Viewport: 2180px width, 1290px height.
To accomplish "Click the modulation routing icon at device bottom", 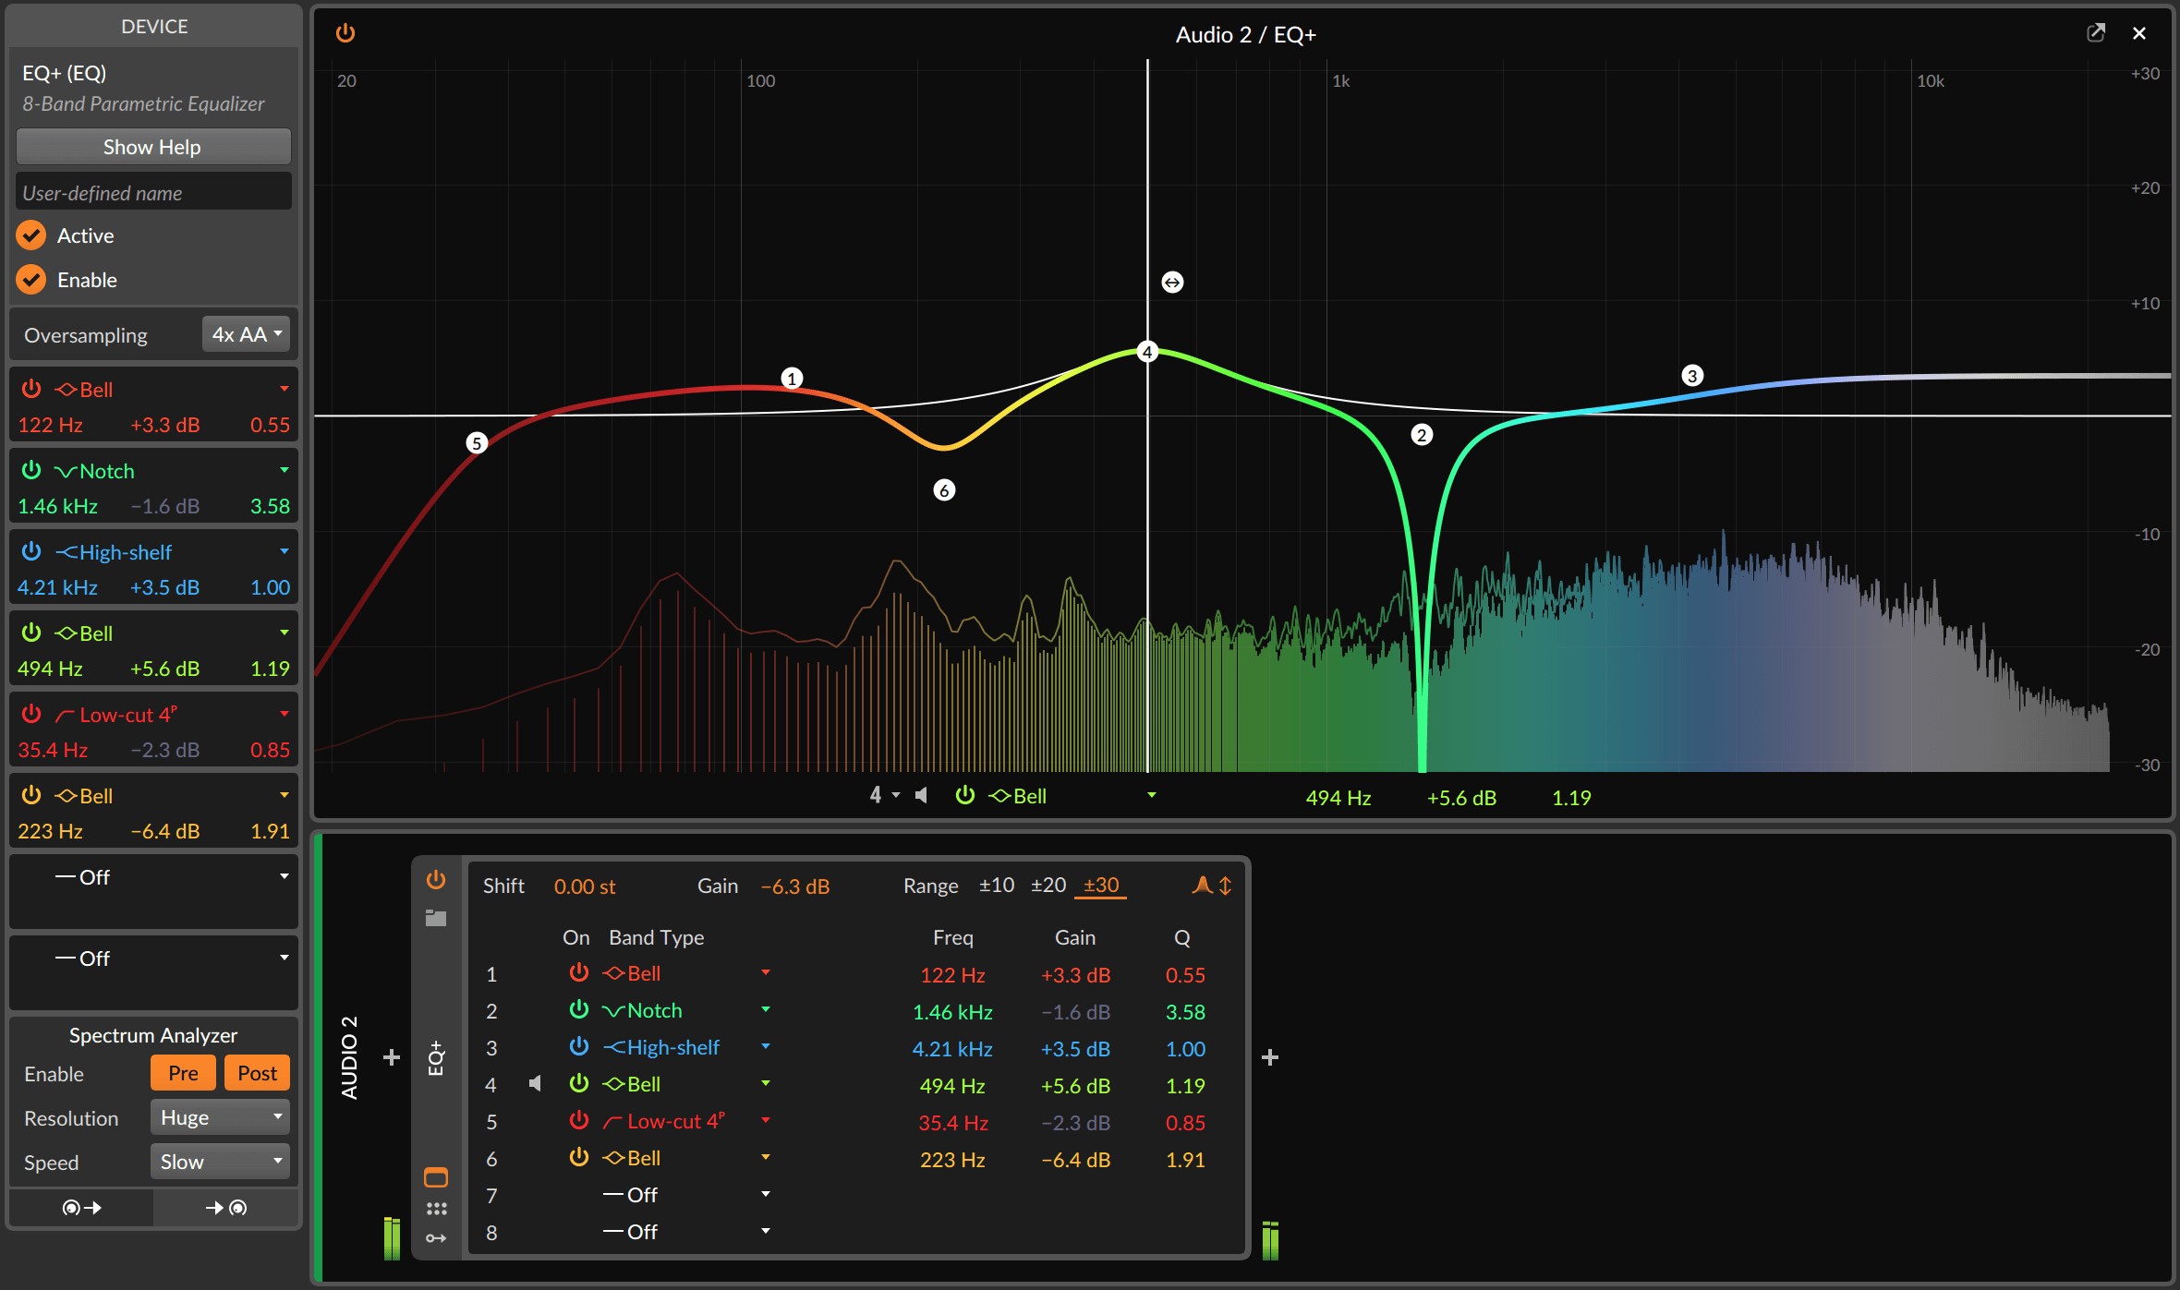I will click(436, 1238).
